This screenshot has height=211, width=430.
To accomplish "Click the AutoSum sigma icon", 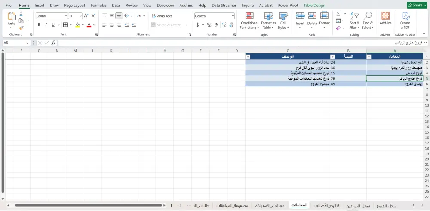I will [x=338, y=14].
